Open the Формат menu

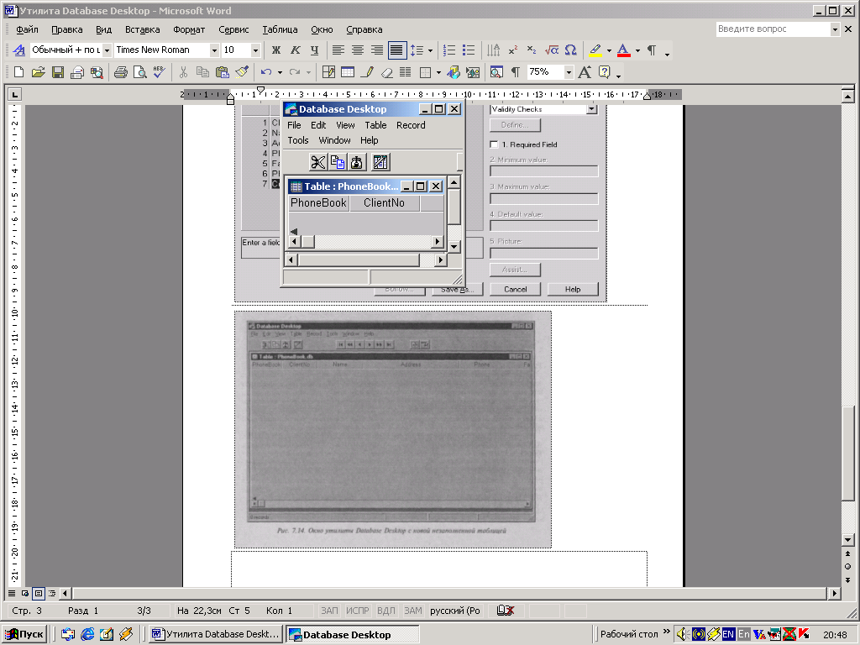point(189,29)
